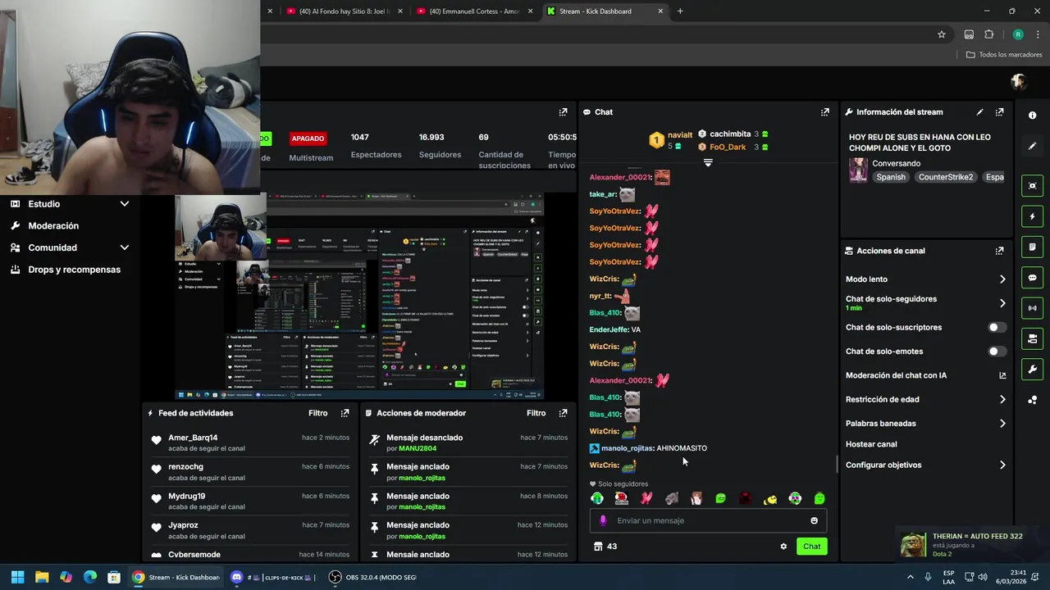Image resolution: width=1050 pixels, height=590 pixels.
Task: Open the AI chat moderation external link icon
Action: tap(1002, 375)
